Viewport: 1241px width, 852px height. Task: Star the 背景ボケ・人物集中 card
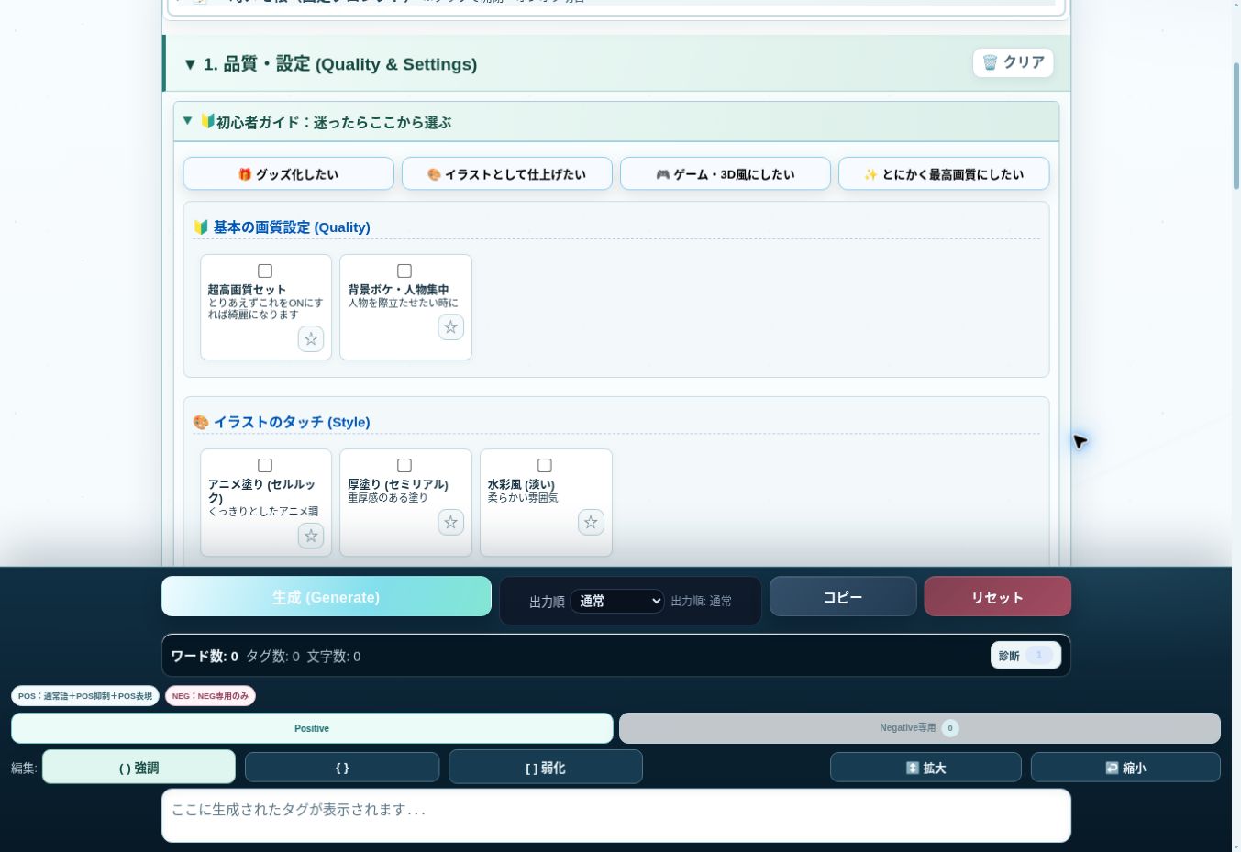click(450, 326)
